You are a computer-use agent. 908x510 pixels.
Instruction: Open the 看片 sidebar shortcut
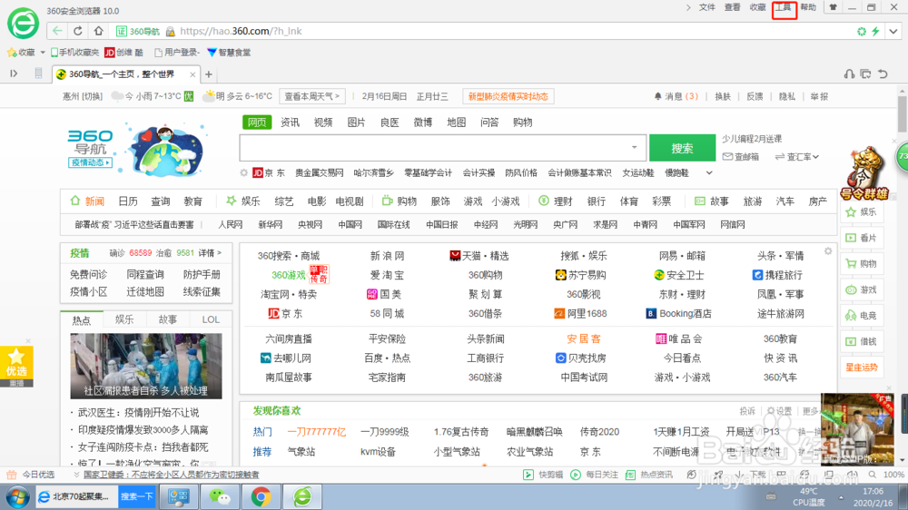861,238
